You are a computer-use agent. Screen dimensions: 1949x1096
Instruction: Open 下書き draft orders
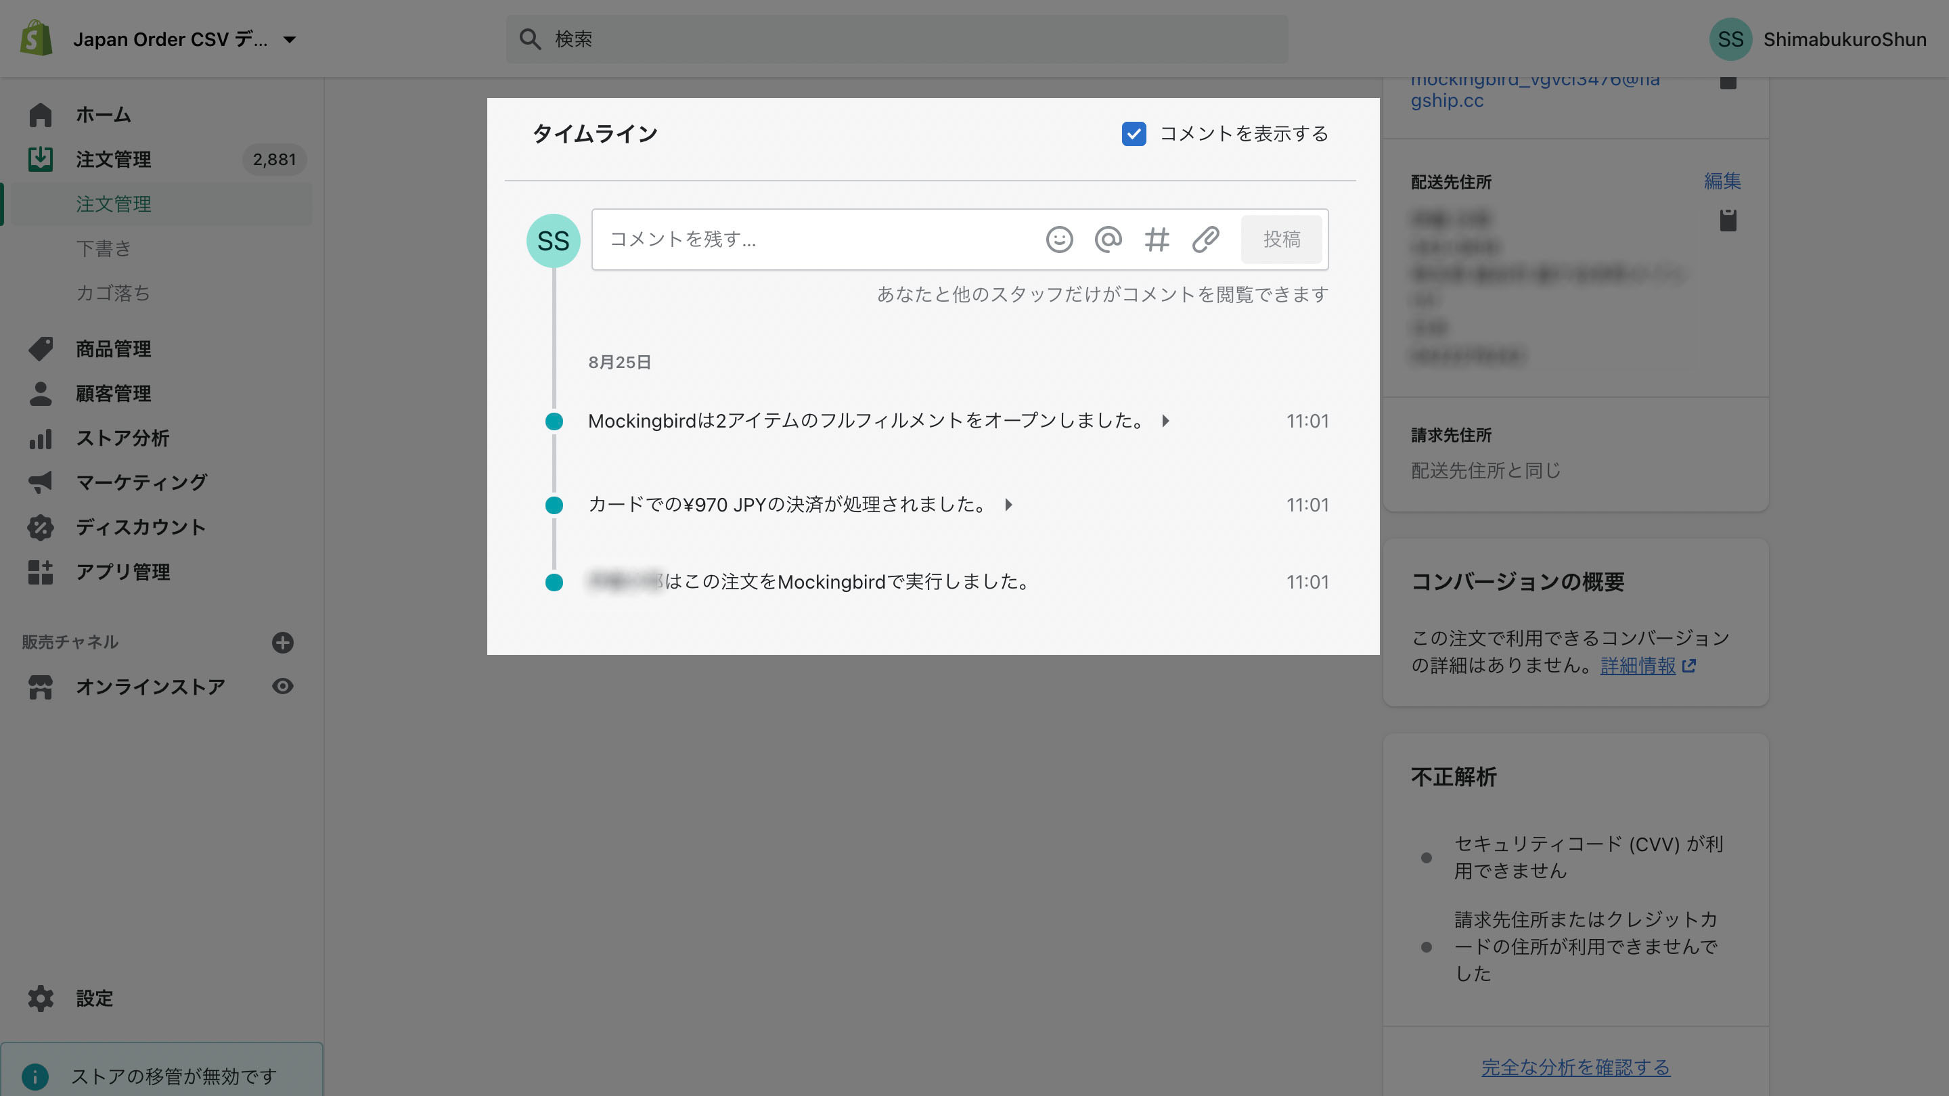(104, 248)
